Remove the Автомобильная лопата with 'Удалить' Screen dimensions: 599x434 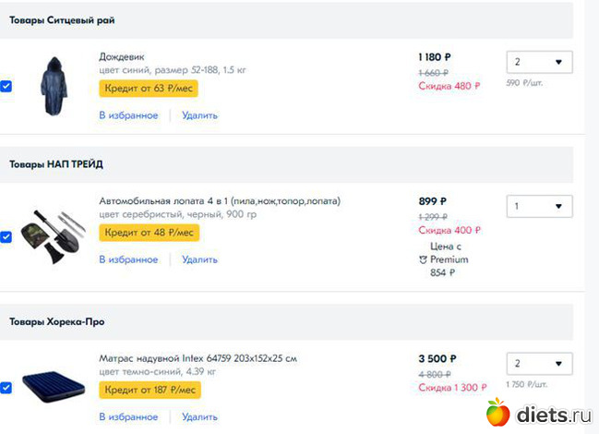pyautogui.click(x=199, y=259)
